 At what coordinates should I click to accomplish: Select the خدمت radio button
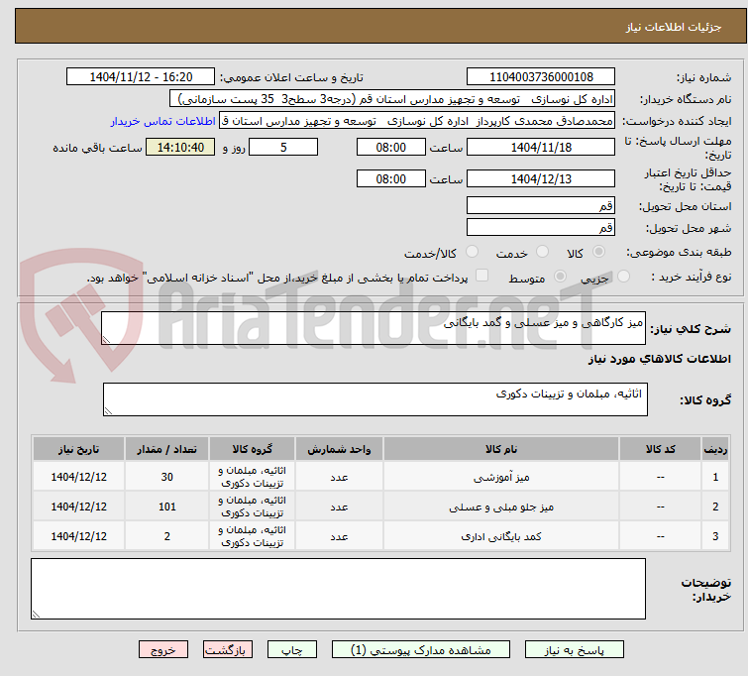[542, 252]
